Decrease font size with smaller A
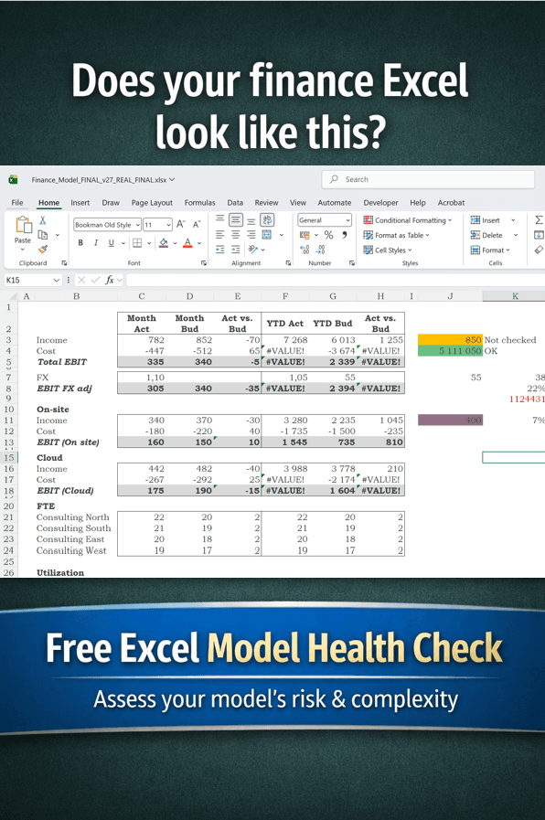The height and width of the screenshot is (820, 545). (x=197, y=224)
